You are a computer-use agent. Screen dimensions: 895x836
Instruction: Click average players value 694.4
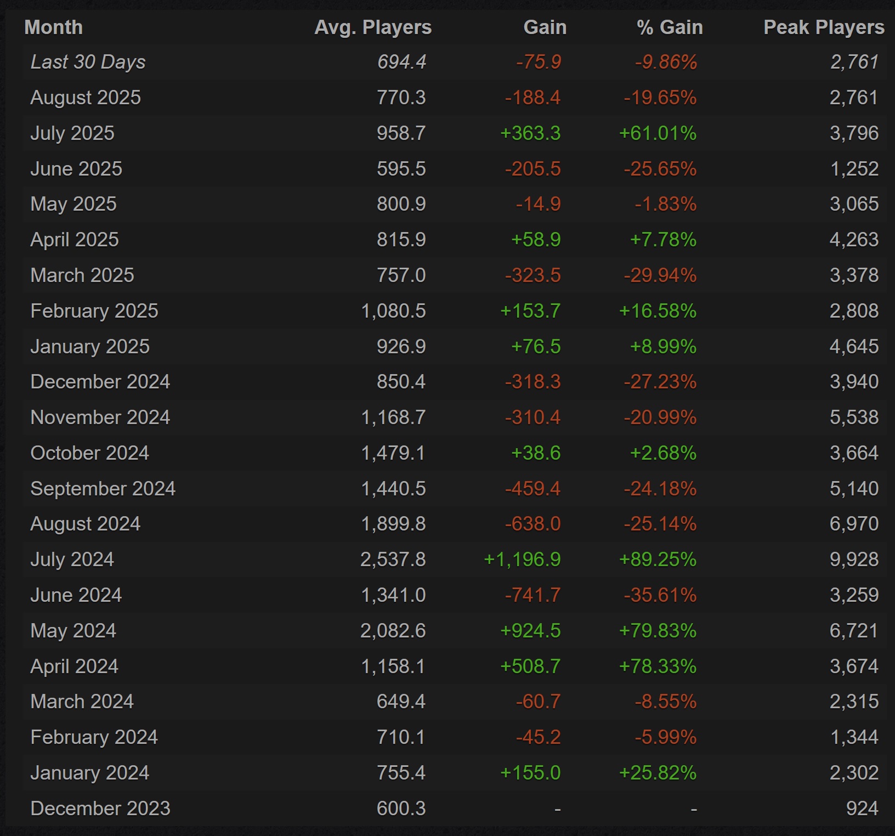(x=401, y=62)
